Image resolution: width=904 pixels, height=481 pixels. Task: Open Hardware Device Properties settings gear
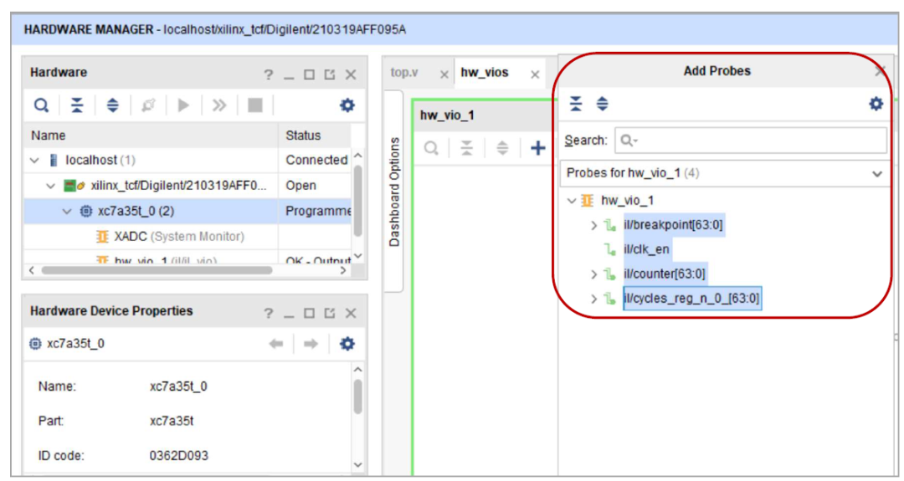[347, 344]
